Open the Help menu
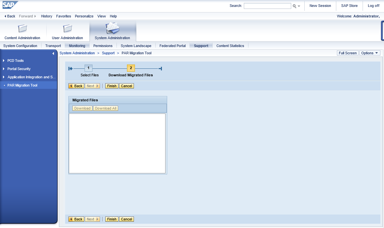Viewport: 384px width, 228px height. (113, 16)
